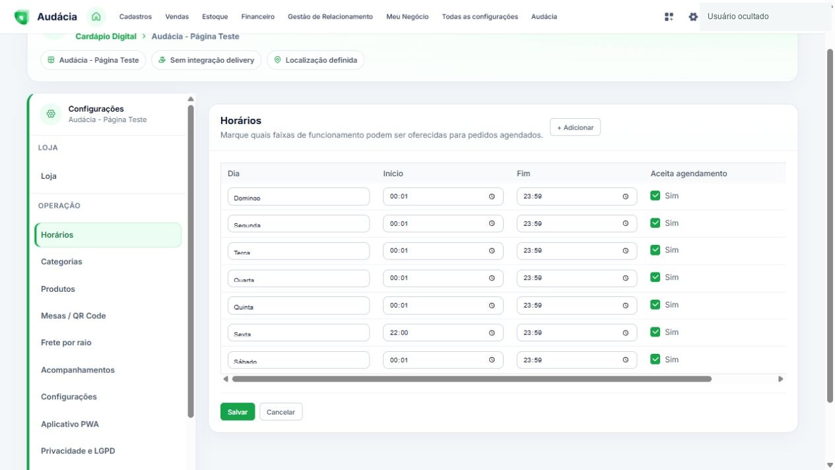The height and width of the screenshot is (470, 835).
Task: Open the Gestão de Relacionamento menu
Action: pos(330,17)
